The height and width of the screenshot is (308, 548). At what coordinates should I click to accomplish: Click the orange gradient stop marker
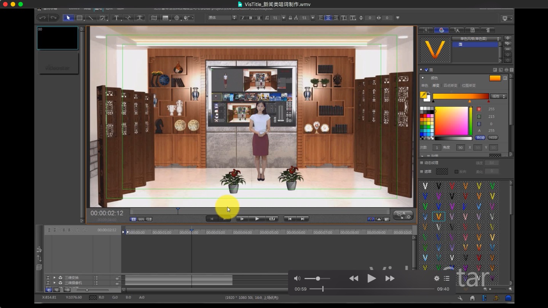click(470, 101)
